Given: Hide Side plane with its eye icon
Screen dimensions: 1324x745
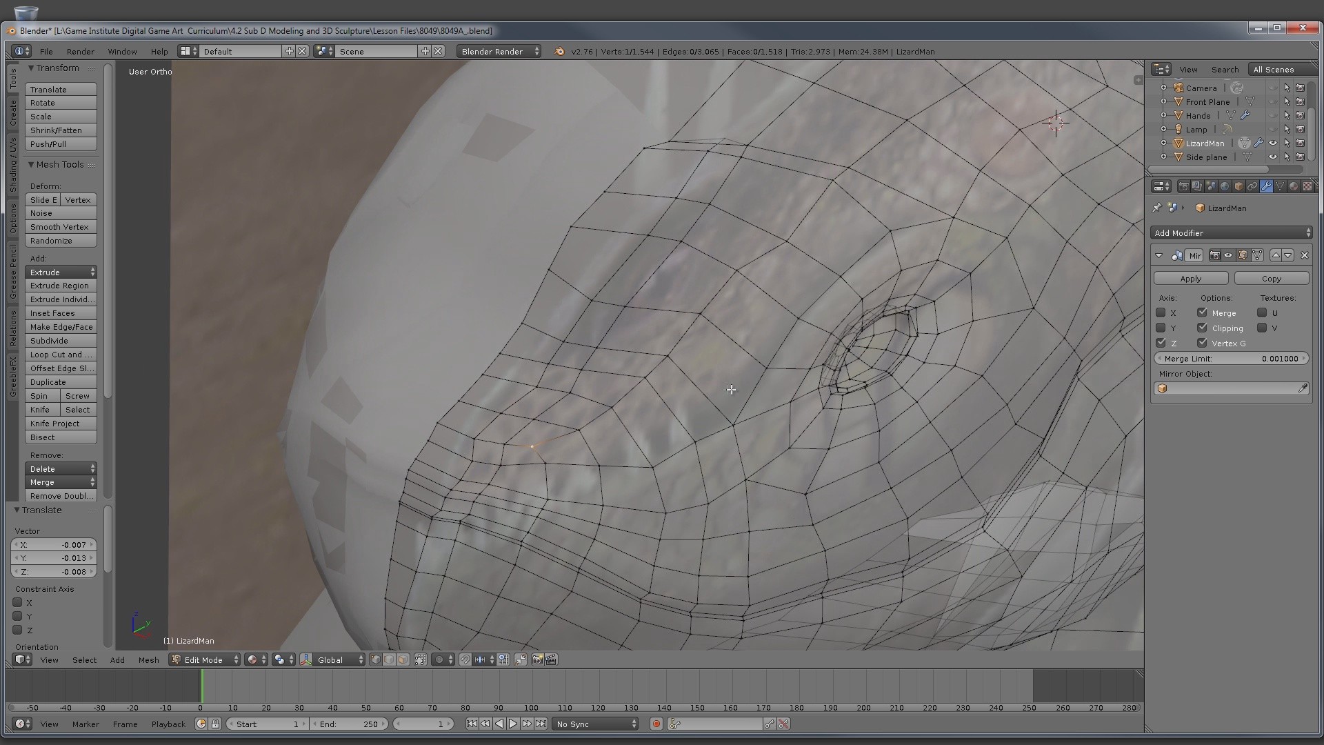Looking at the screenshot, I should click(x=1273, y=157).
